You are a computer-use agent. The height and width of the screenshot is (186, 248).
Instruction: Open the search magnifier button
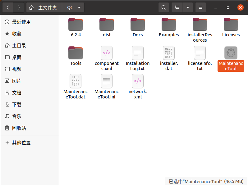164,7
